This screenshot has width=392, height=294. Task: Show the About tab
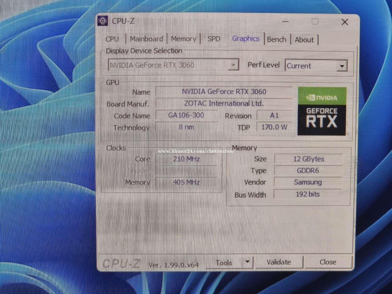pos(304,40)
